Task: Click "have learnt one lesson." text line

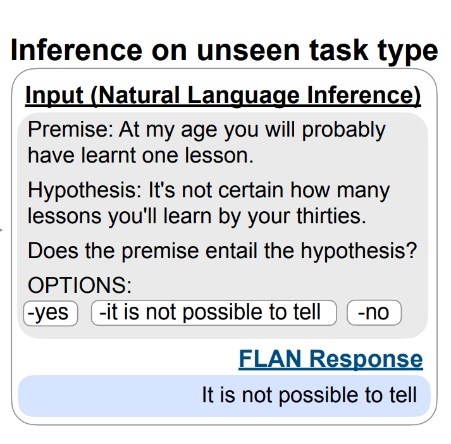Action: point(140,155)
